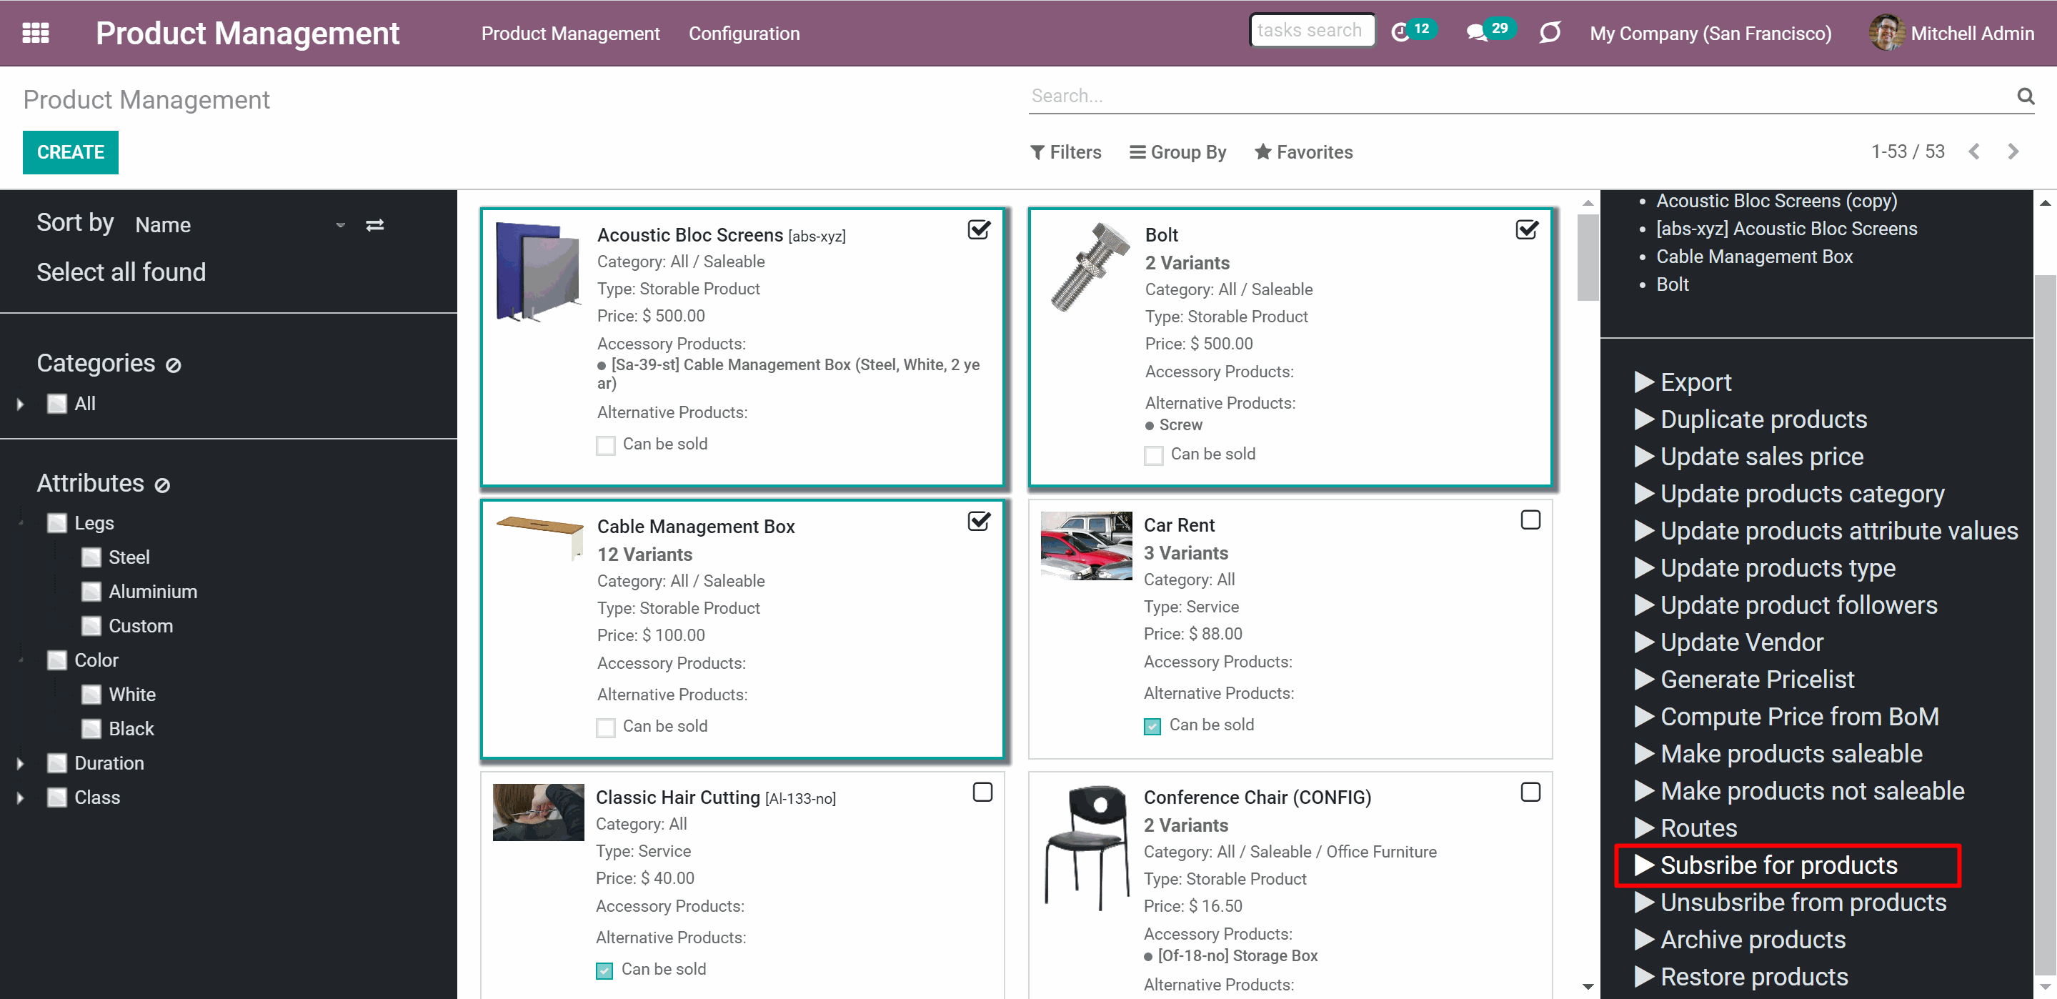Click Acoustic Bloc Screens (copy) list entry
The width and height of the screenshot is (2057, 999).
click(x=1776, y=200)
